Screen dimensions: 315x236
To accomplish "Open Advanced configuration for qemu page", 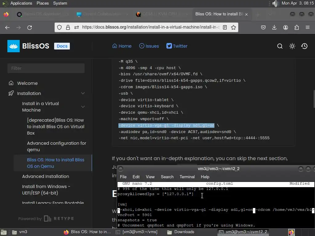I will point(57,146).
